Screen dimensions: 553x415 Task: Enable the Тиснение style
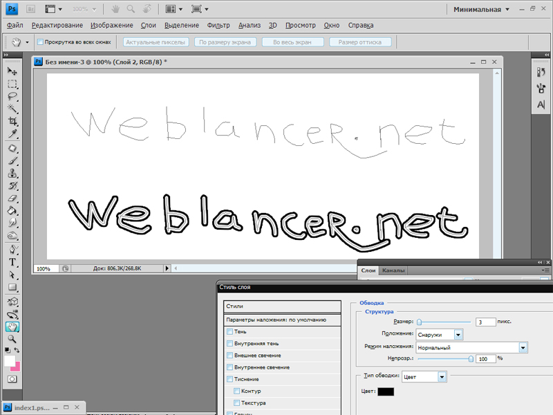[x=230, y=379]
